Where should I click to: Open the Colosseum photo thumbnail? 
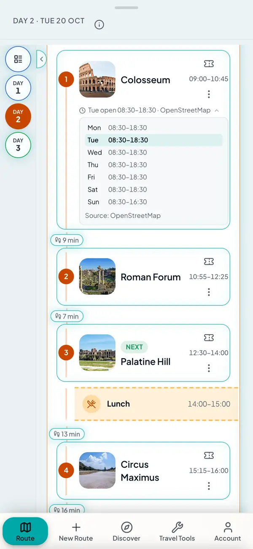pos(97,80)
